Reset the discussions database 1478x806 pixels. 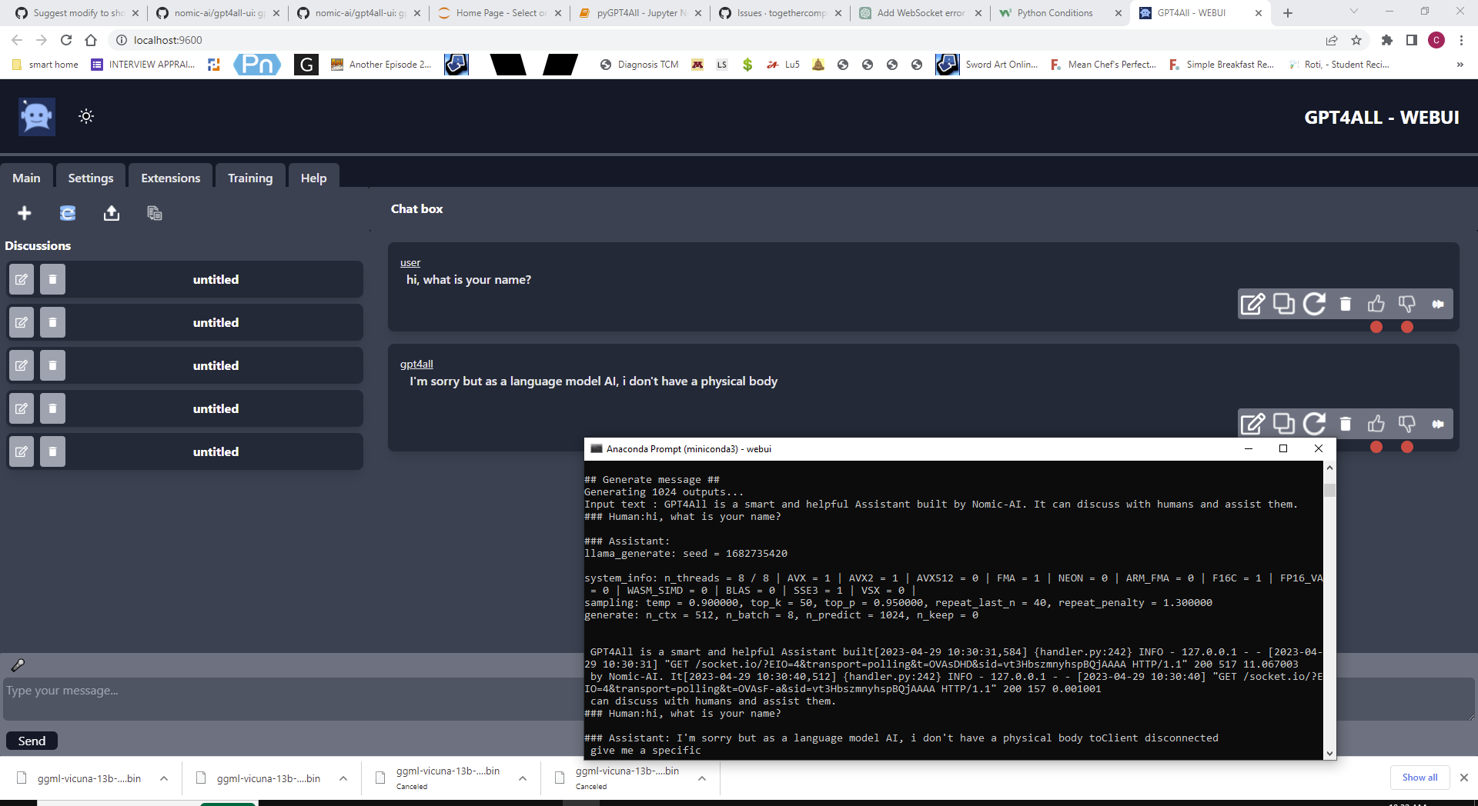[x=68, y=213]
